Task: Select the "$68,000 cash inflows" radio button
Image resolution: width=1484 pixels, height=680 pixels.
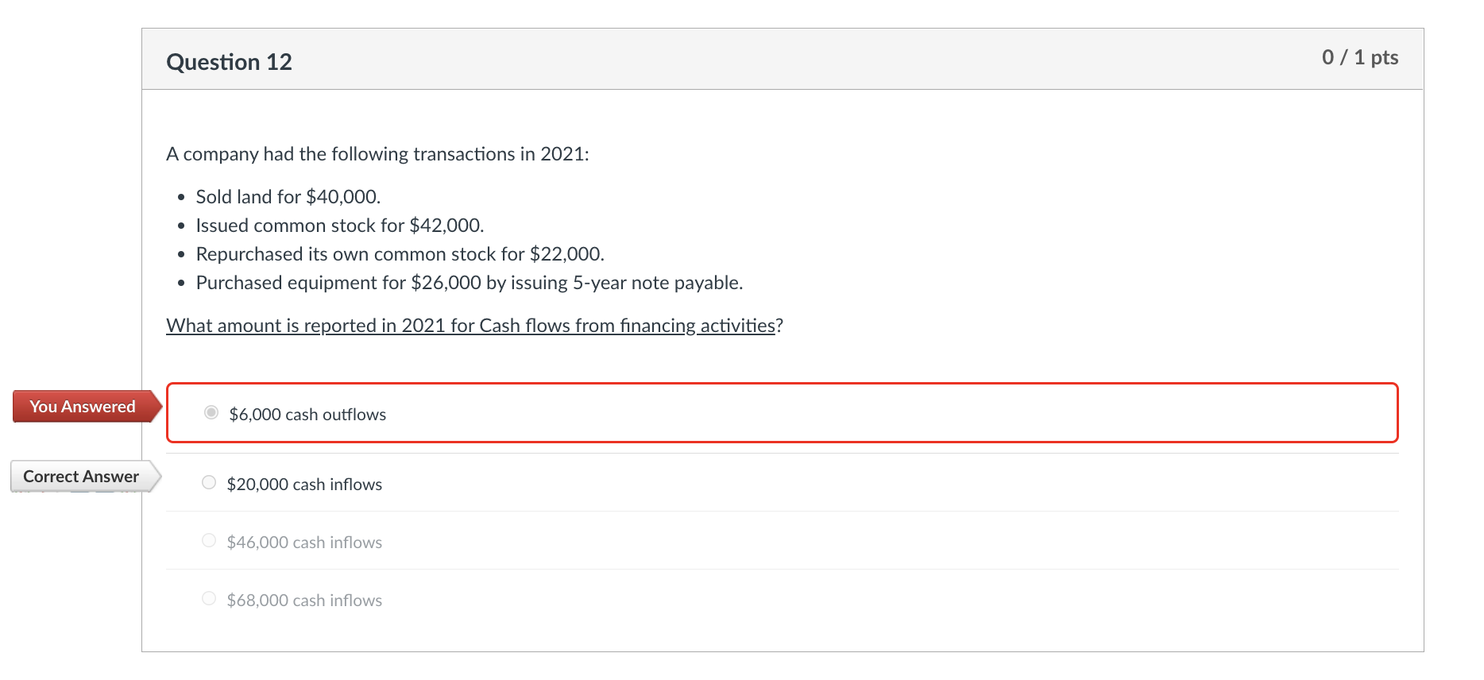Action: tap(208, 597)
